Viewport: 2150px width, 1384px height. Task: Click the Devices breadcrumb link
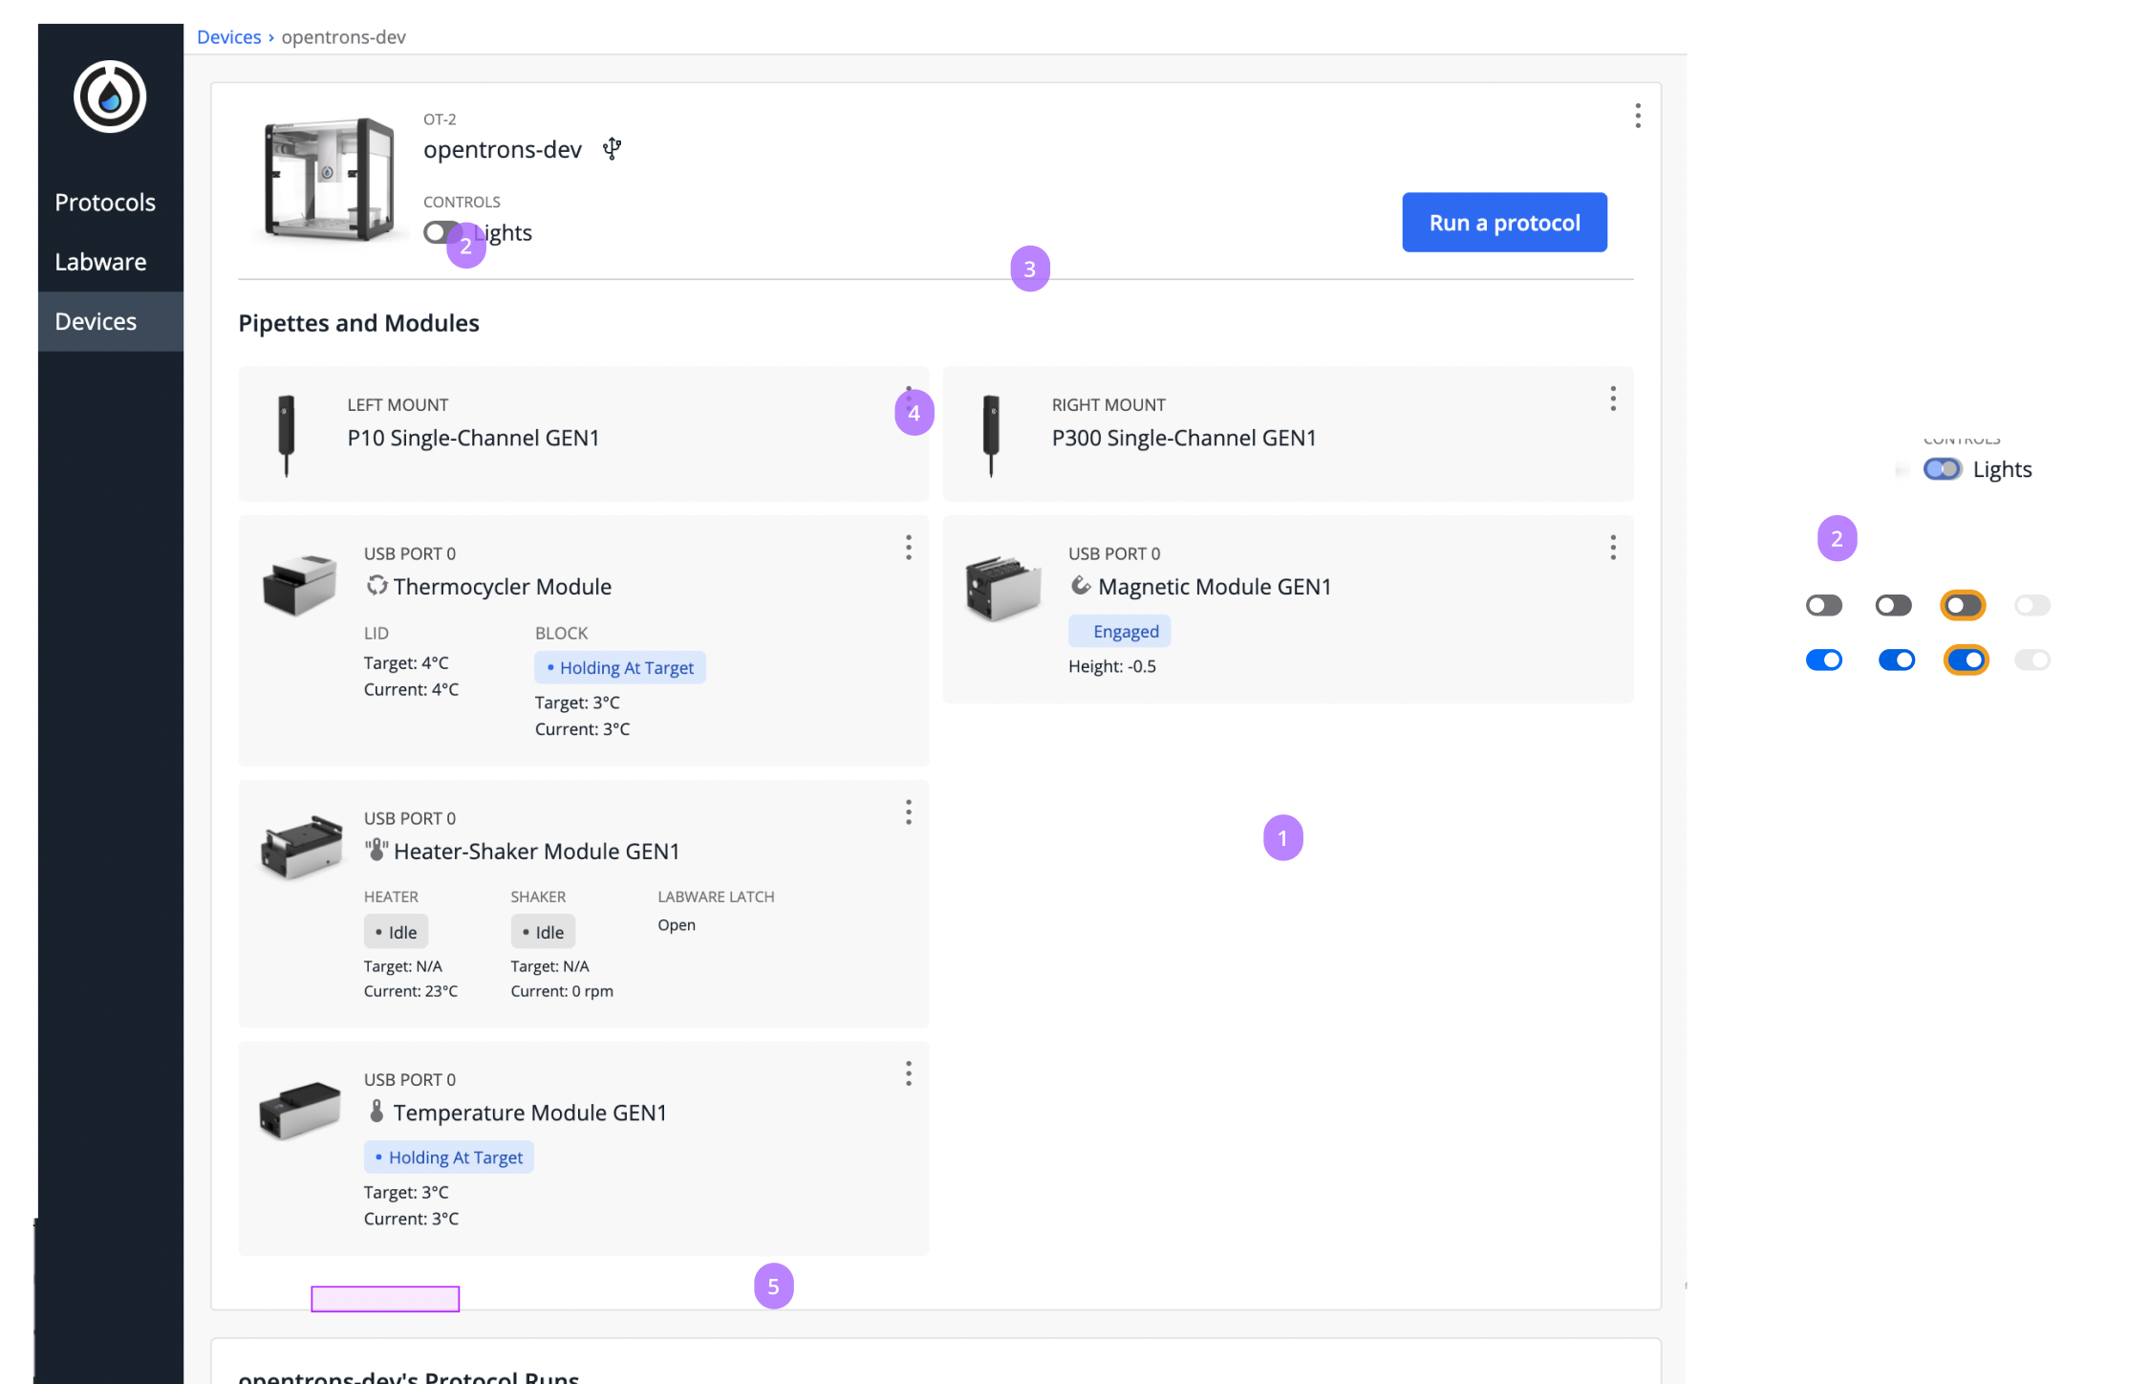pyautogui.click(x=228, y=37)
